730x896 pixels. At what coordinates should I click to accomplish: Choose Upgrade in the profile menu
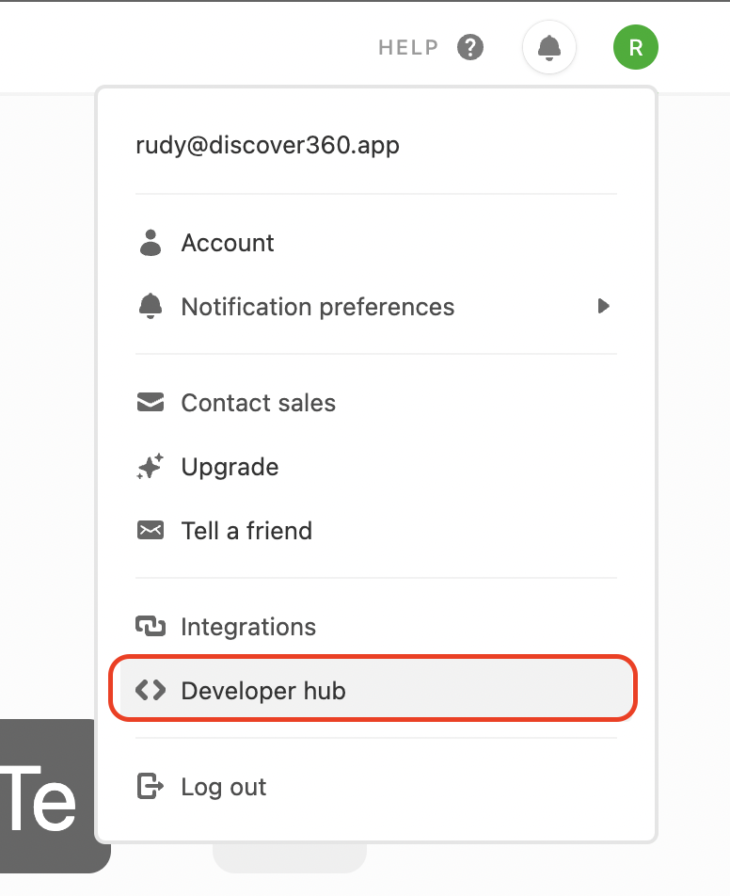click(x=230, y=467)
